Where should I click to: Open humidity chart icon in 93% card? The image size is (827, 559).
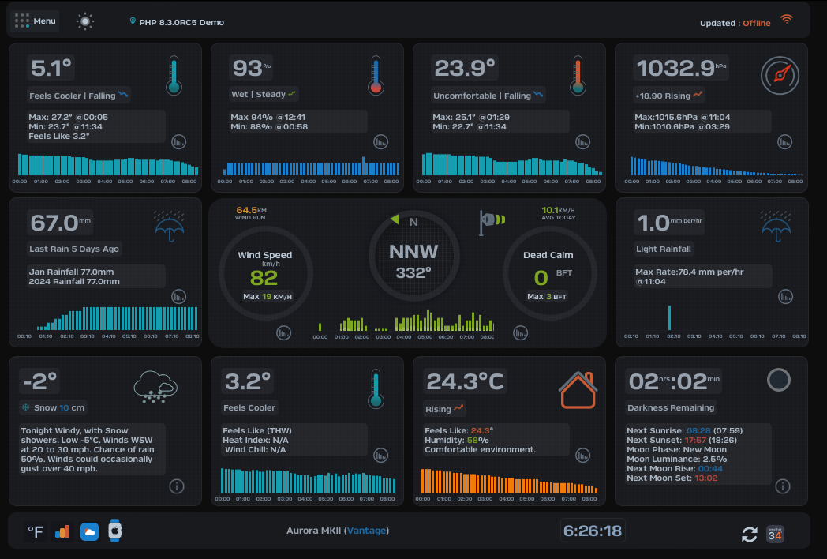381,142
